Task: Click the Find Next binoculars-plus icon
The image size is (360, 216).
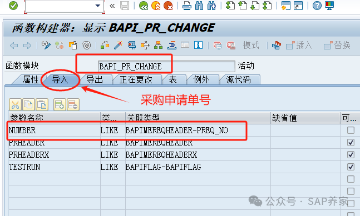Action: [211, 6]
